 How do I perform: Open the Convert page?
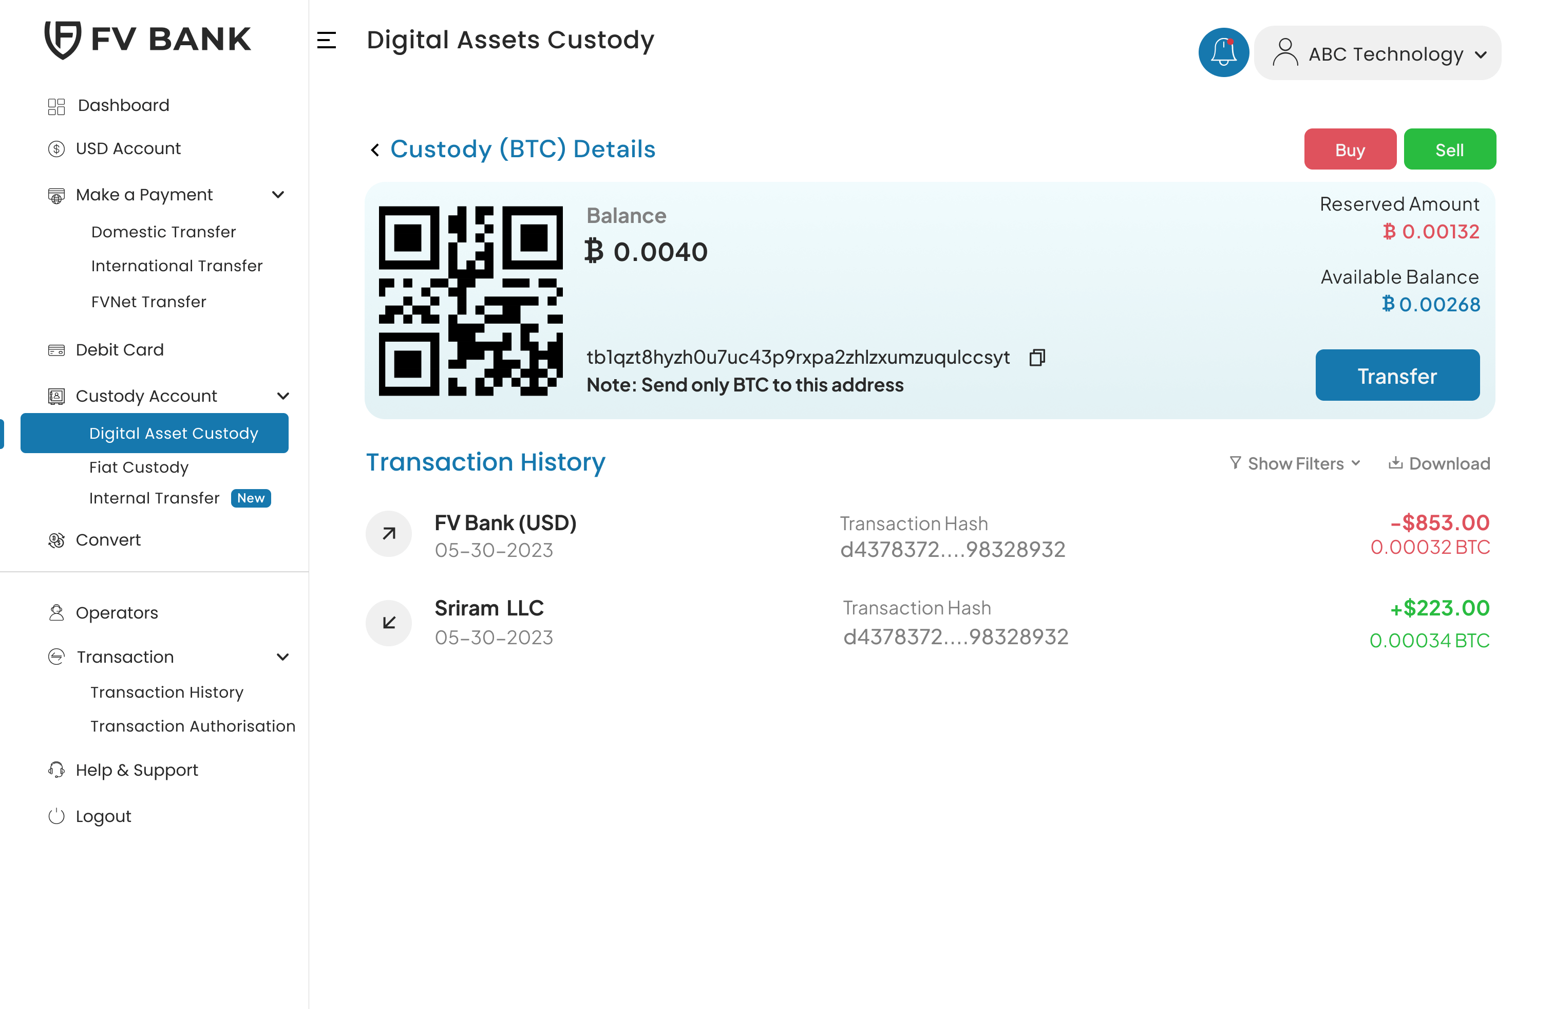tap(108, 540)
